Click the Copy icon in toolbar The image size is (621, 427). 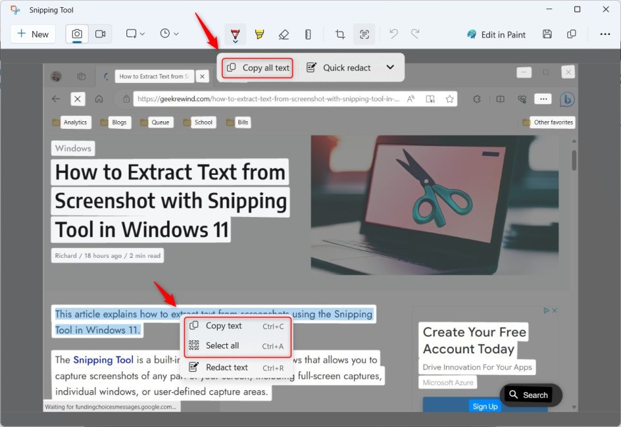coord(571,34)
